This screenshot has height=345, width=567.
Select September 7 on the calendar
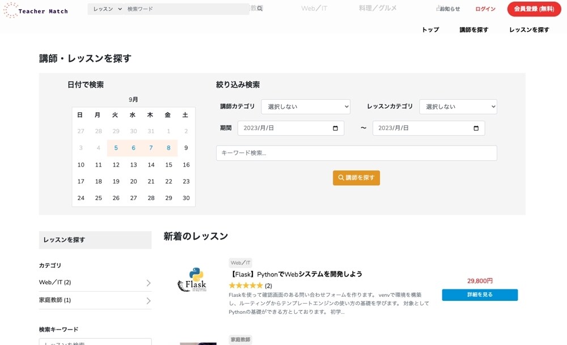tap(151, 148)
